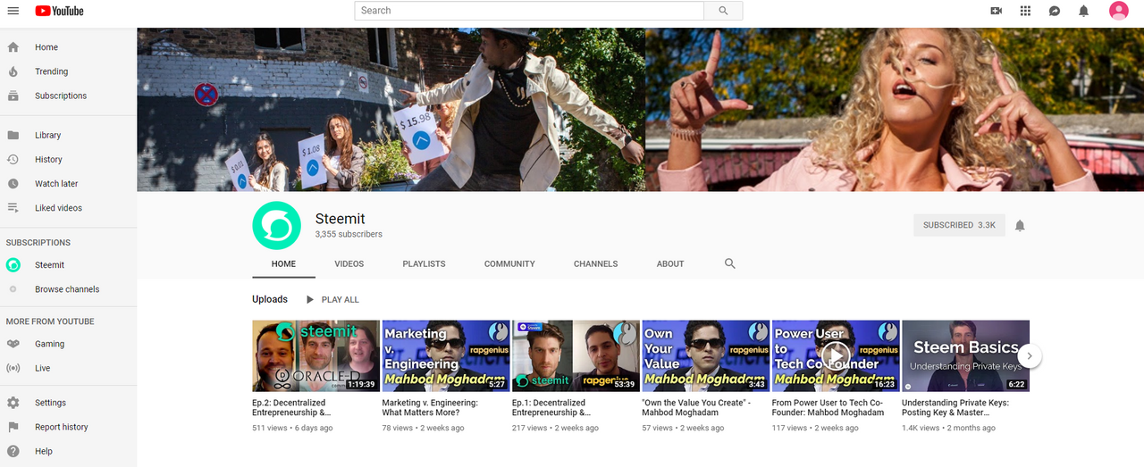Click Watch later label in sidebar
The height and width of the screenshot is (467, 1144).
tap(56, 184)
